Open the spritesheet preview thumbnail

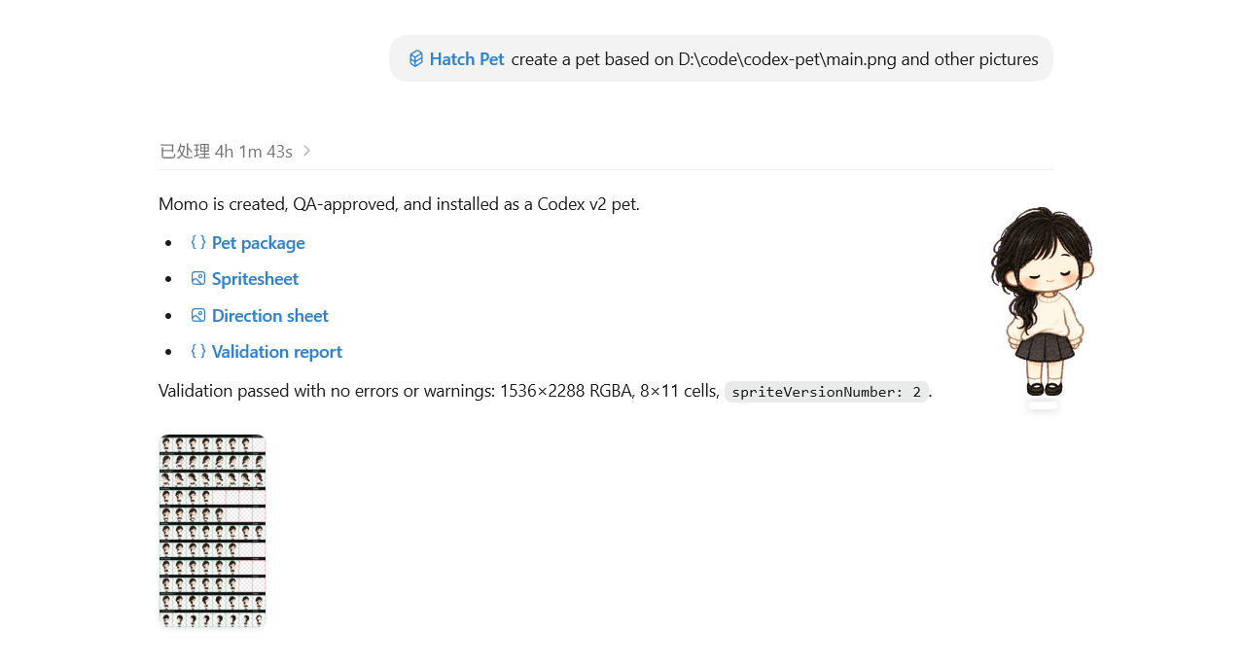[x=212, y=531]
